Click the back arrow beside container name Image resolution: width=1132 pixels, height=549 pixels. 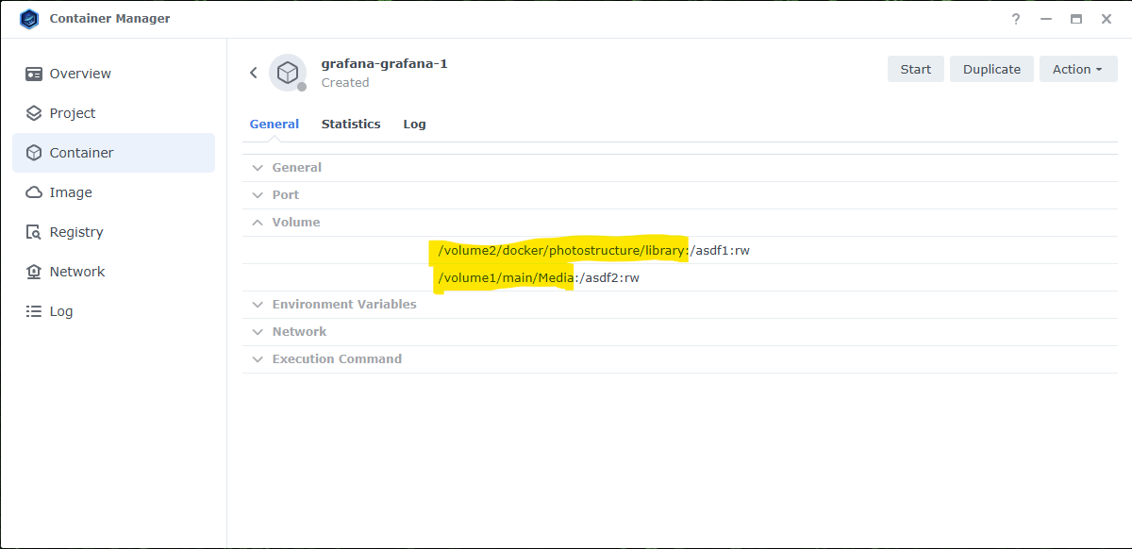(x=253, y=73)
